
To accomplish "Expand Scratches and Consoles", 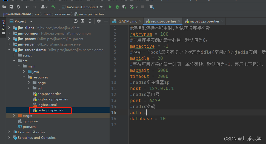I will click(9, 137).
